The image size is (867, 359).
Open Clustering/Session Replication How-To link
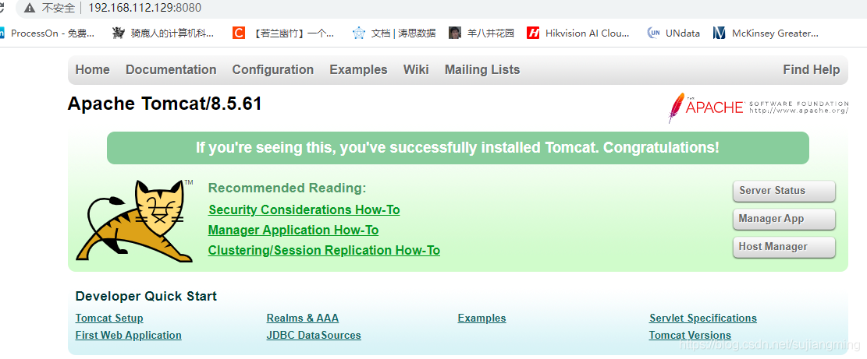coord(324,251)
